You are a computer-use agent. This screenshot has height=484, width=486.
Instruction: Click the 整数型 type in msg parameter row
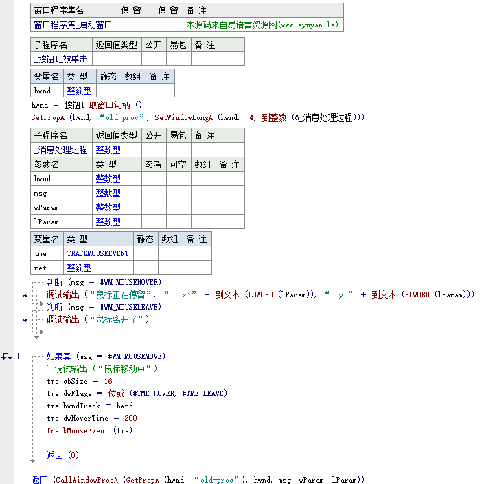108,193
